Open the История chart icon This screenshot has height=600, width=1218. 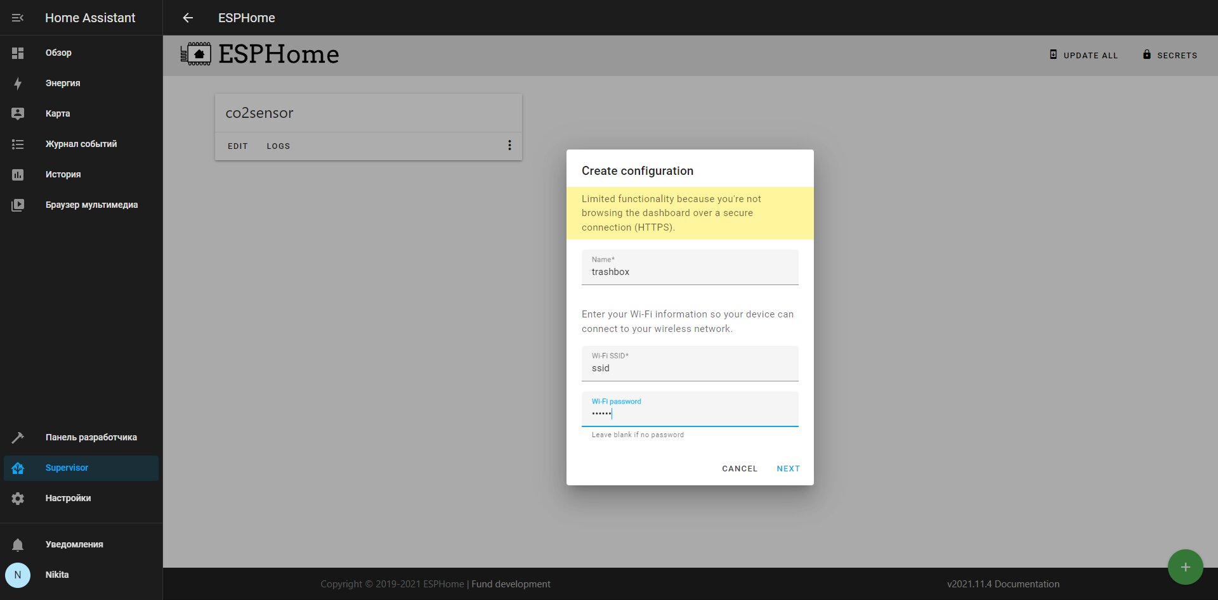pos(18,174)
